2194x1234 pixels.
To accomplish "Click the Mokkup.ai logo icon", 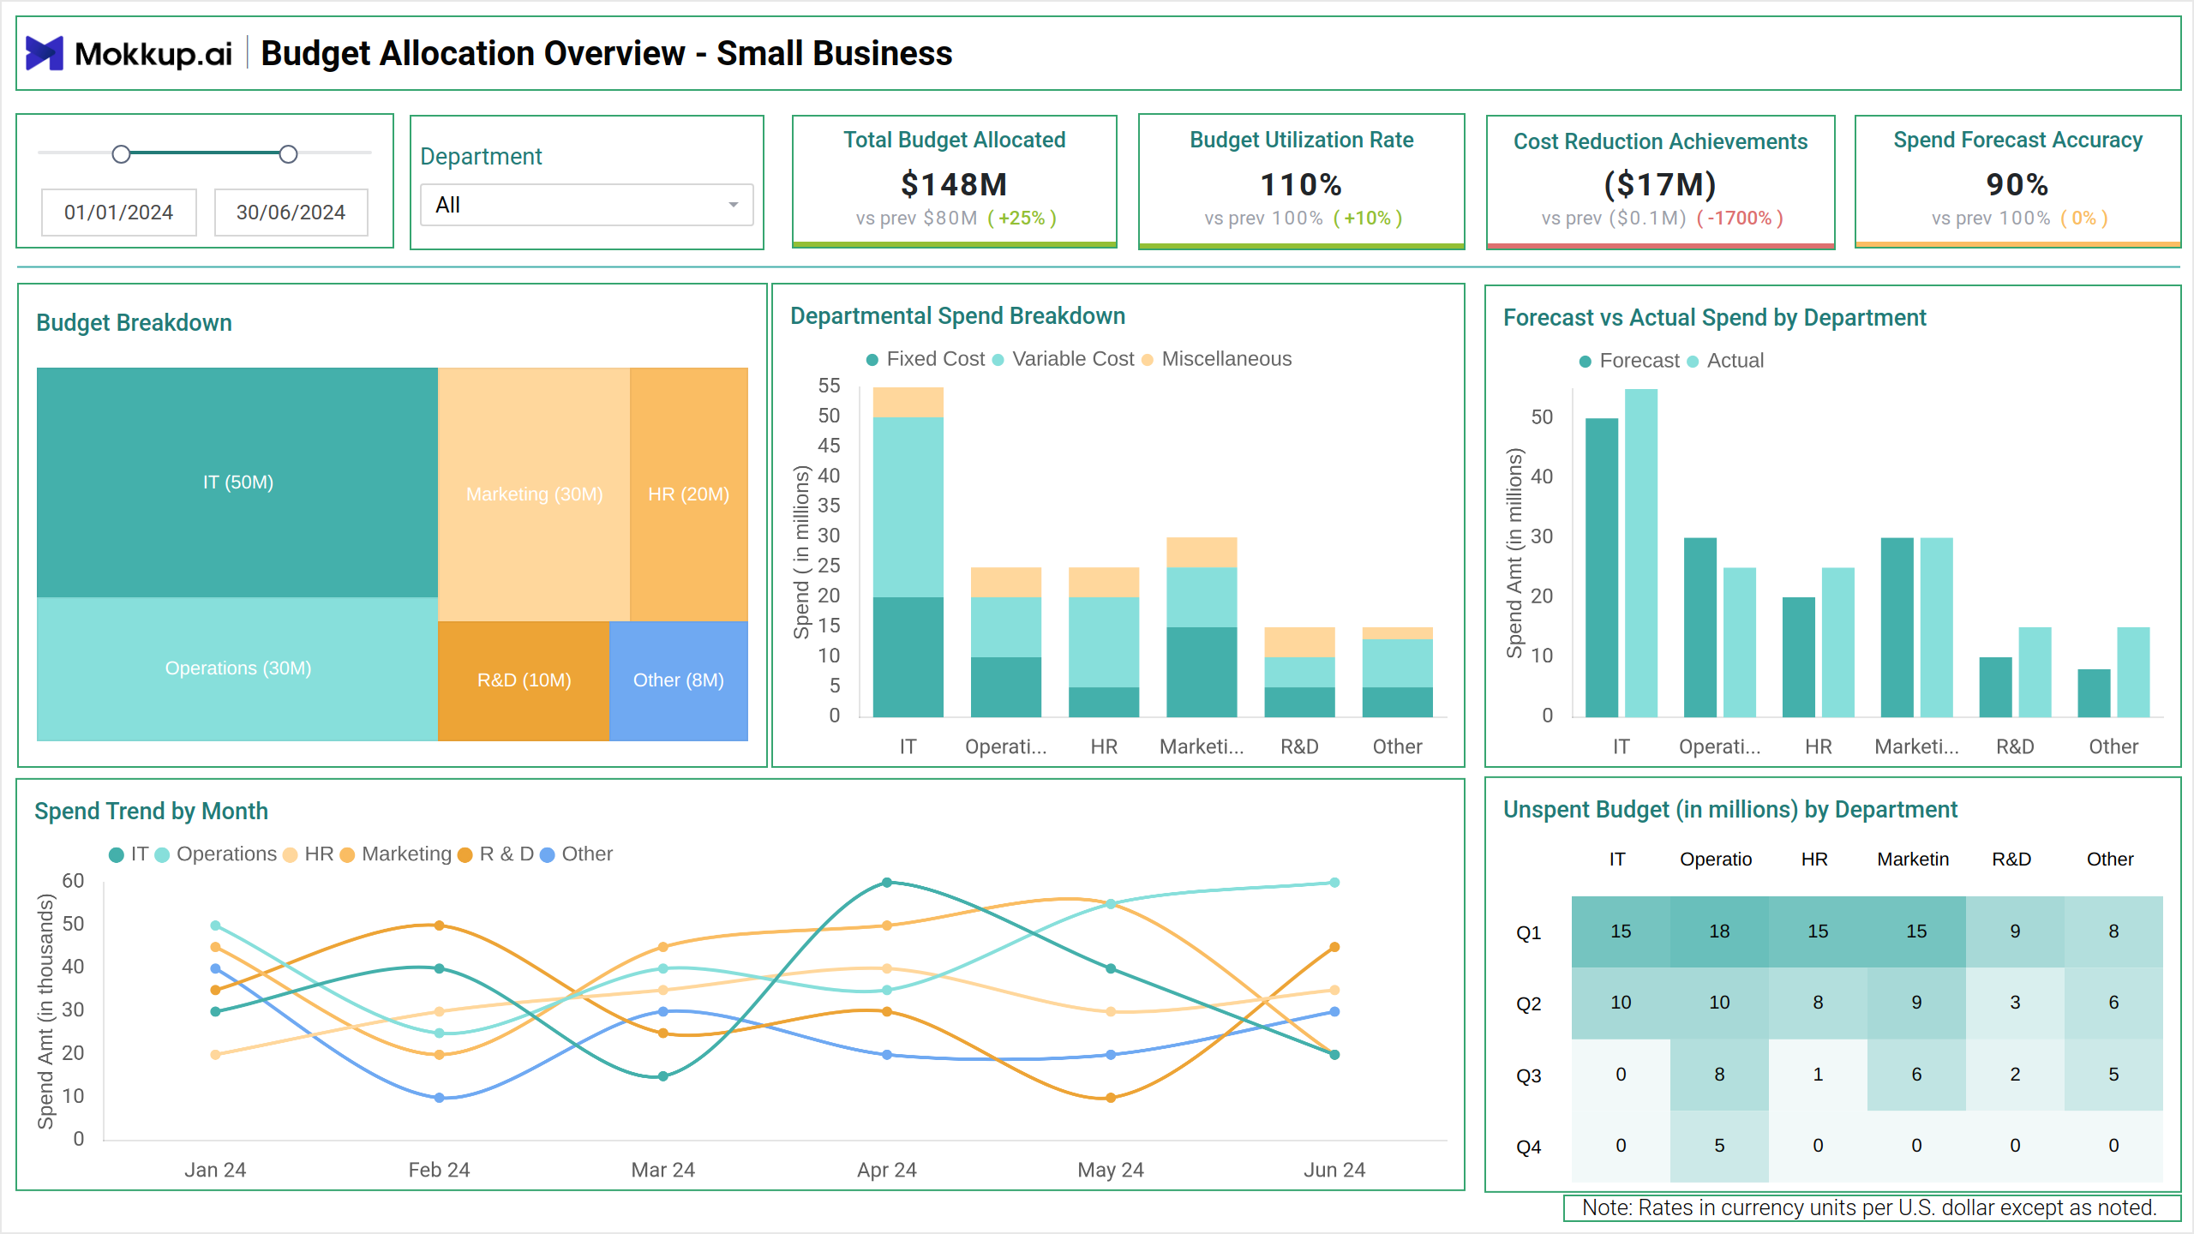I will point(45,53).
